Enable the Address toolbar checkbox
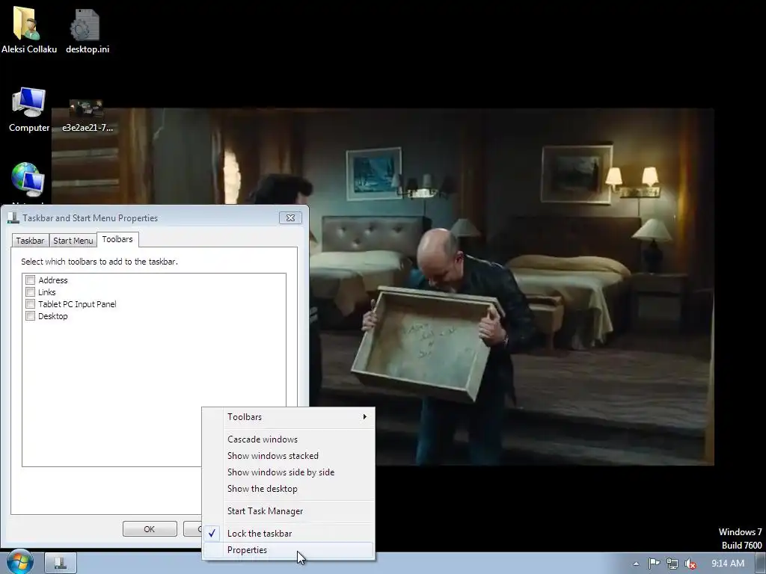 pyautogui.click(x=30, y=280)
